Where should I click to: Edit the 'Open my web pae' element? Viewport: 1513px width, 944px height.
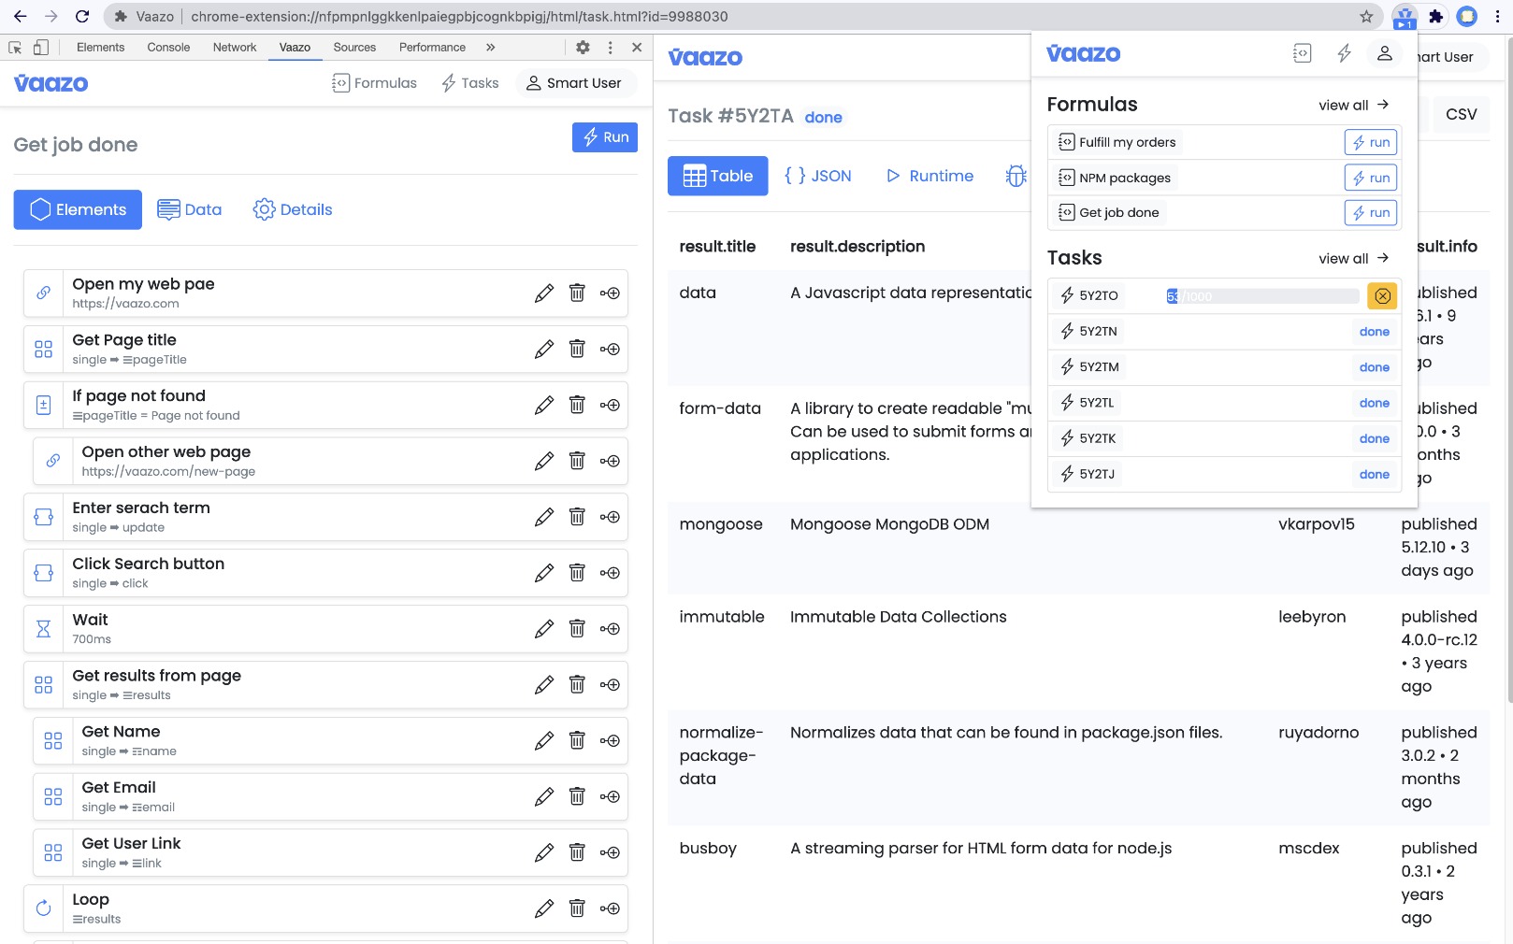click(543, 293)
